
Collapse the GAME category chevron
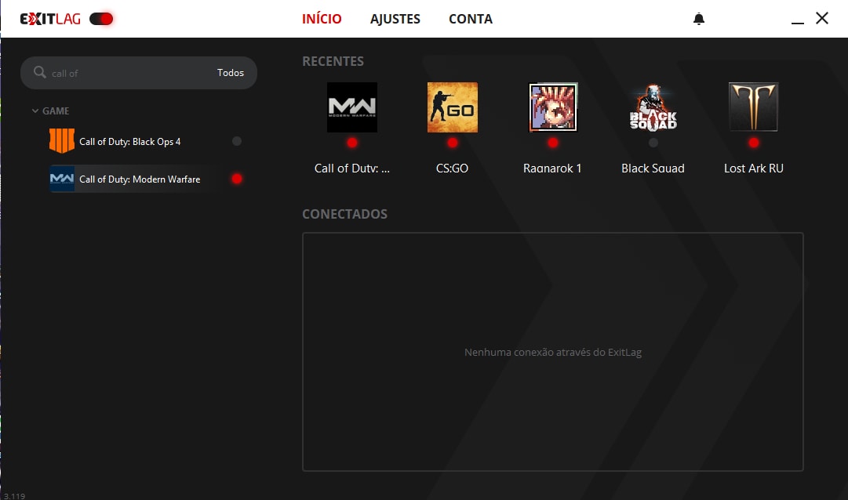coord(35,111)
